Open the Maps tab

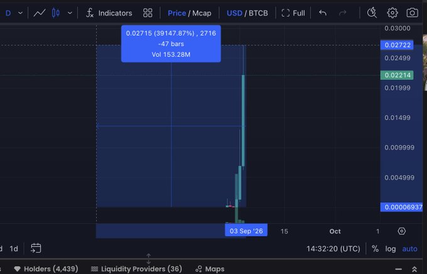tap(210, 269)
